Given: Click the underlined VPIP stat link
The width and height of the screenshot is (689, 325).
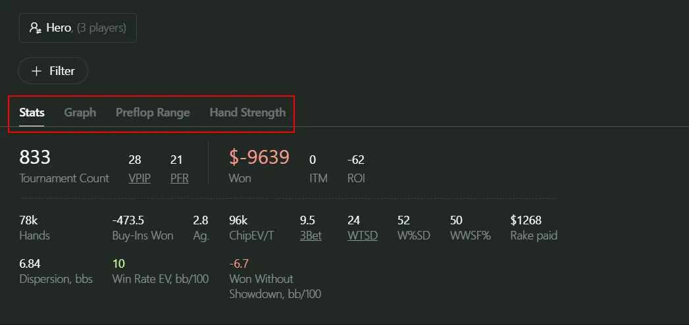Looking at the screenshot, I should pos(140,178).
